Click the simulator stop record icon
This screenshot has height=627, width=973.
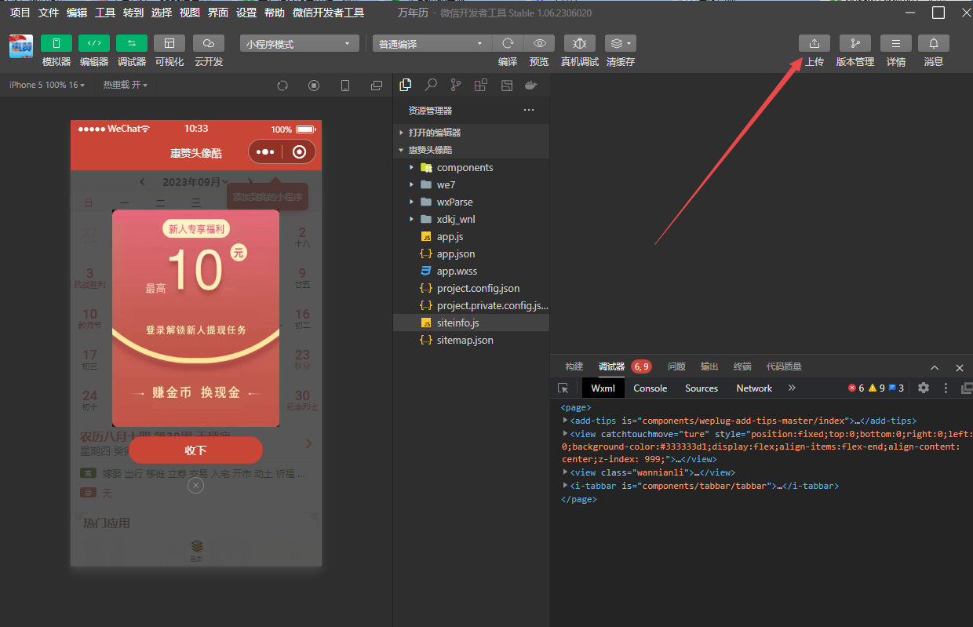point(314,85)
